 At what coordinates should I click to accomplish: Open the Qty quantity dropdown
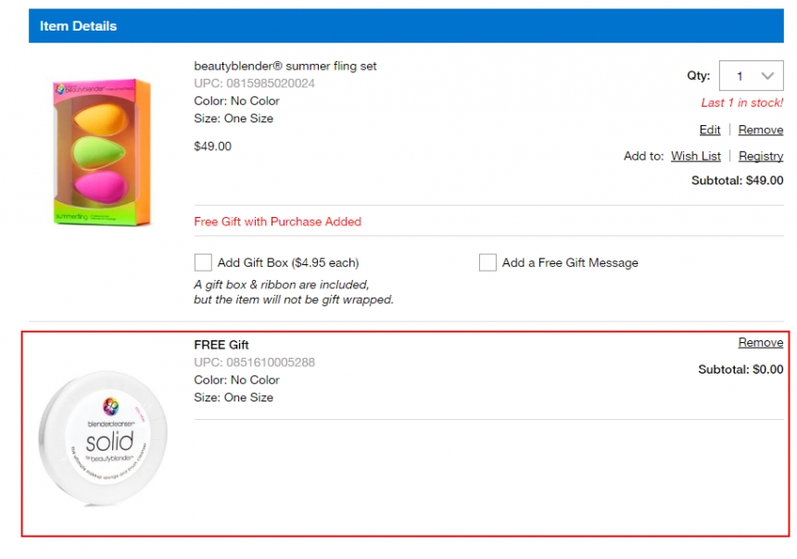click(x=753, y=76)
